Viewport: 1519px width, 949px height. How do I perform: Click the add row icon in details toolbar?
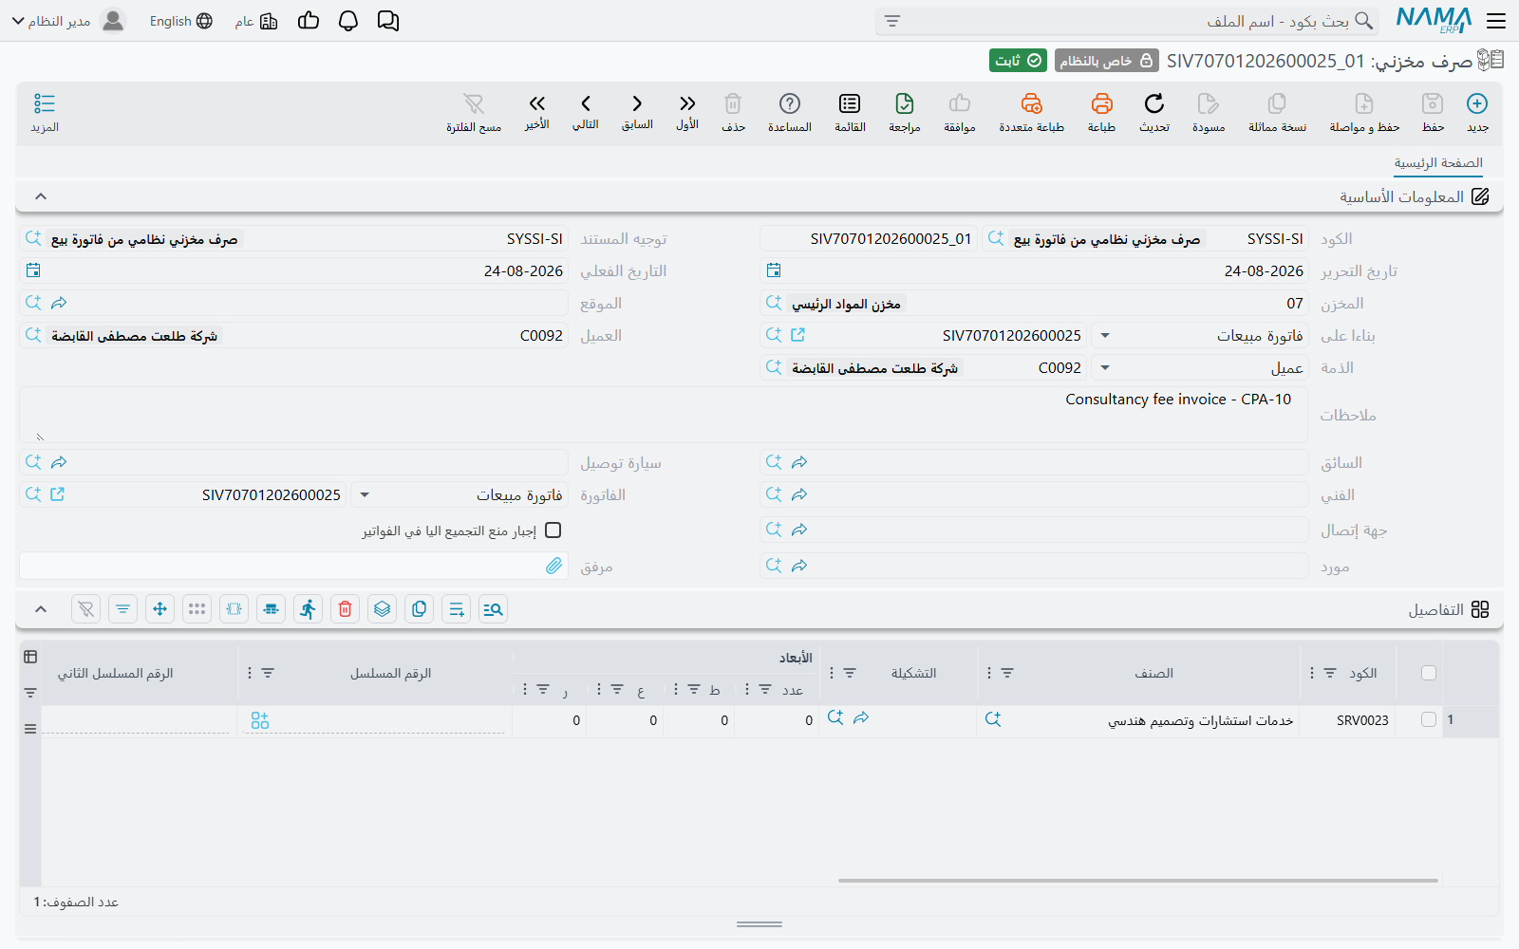[457, 609]
